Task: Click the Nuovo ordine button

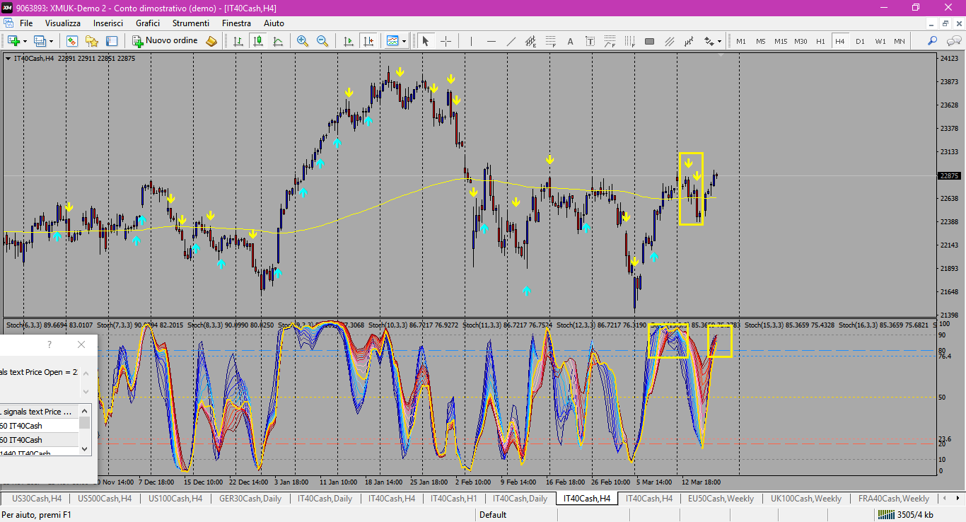Action: (166, 41)
